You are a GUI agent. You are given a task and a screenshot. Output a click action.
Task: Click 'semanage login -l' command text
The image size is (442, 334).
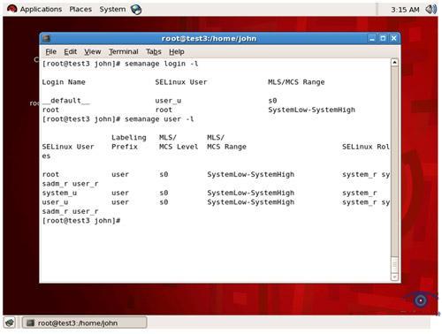162,64
